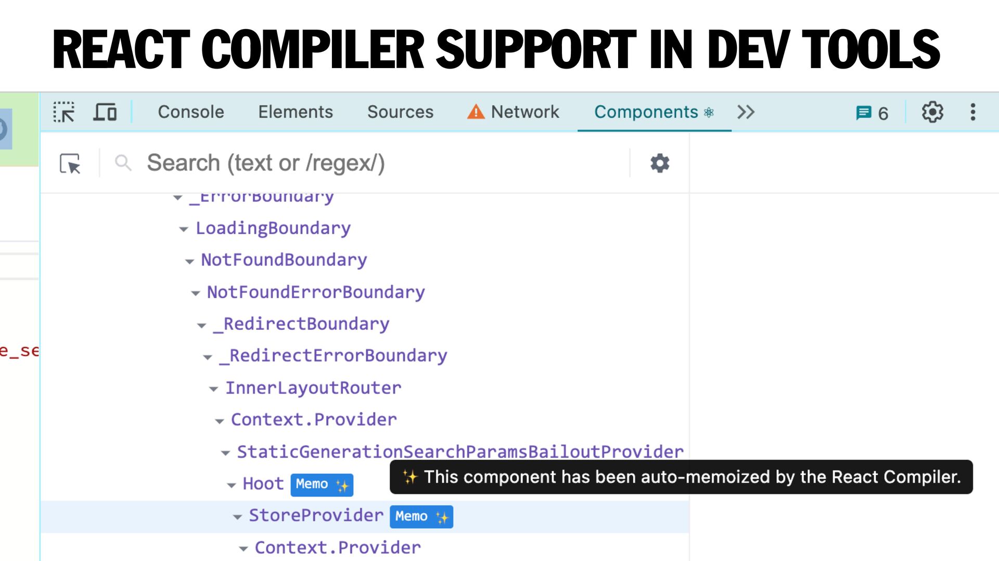Collapse the InnerLayoutRouter arrow

coord(213,389)
